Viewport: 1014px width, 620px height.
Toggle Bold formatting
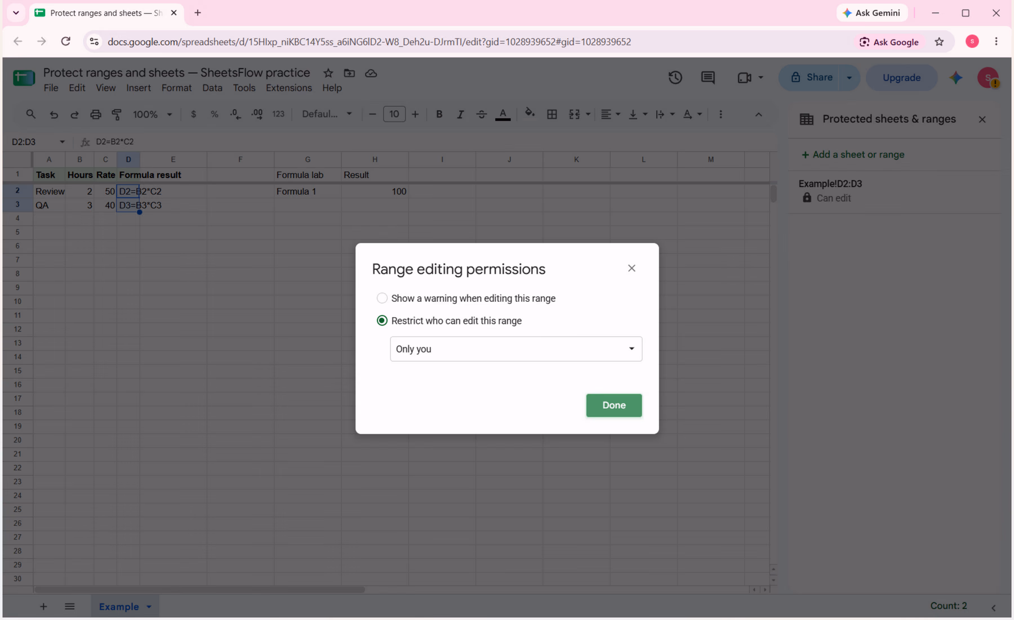[439, 114]
